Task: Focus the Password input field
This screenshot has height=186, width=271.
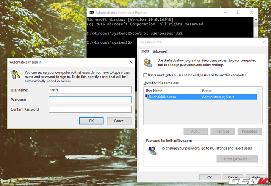Action: tap(90, 100)
